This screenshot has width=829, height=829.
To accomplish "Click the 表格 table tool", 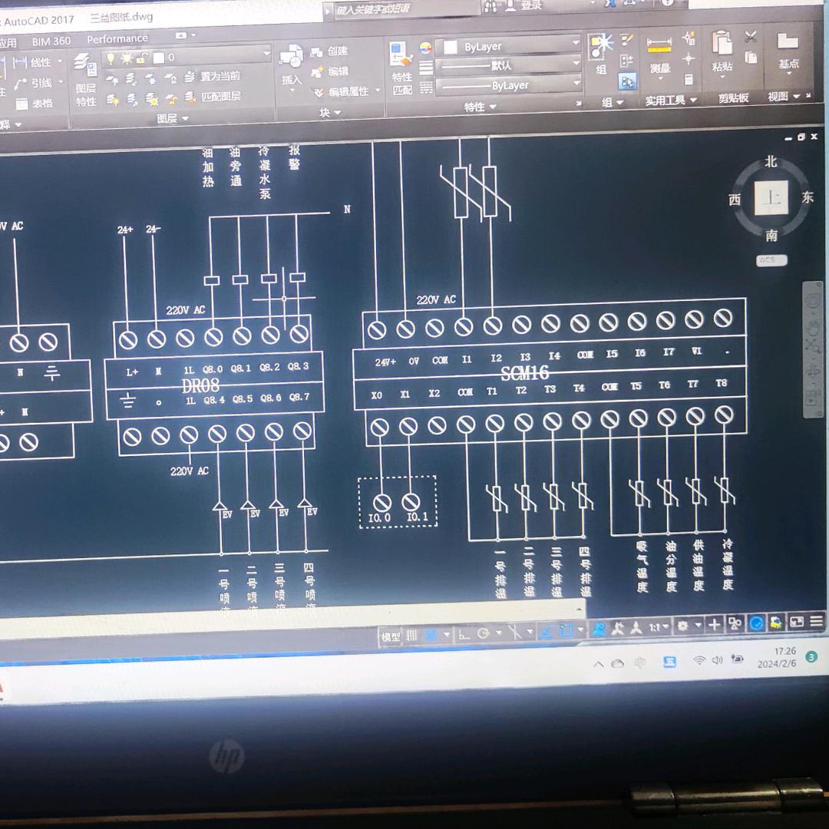I will tap(35, 104).
